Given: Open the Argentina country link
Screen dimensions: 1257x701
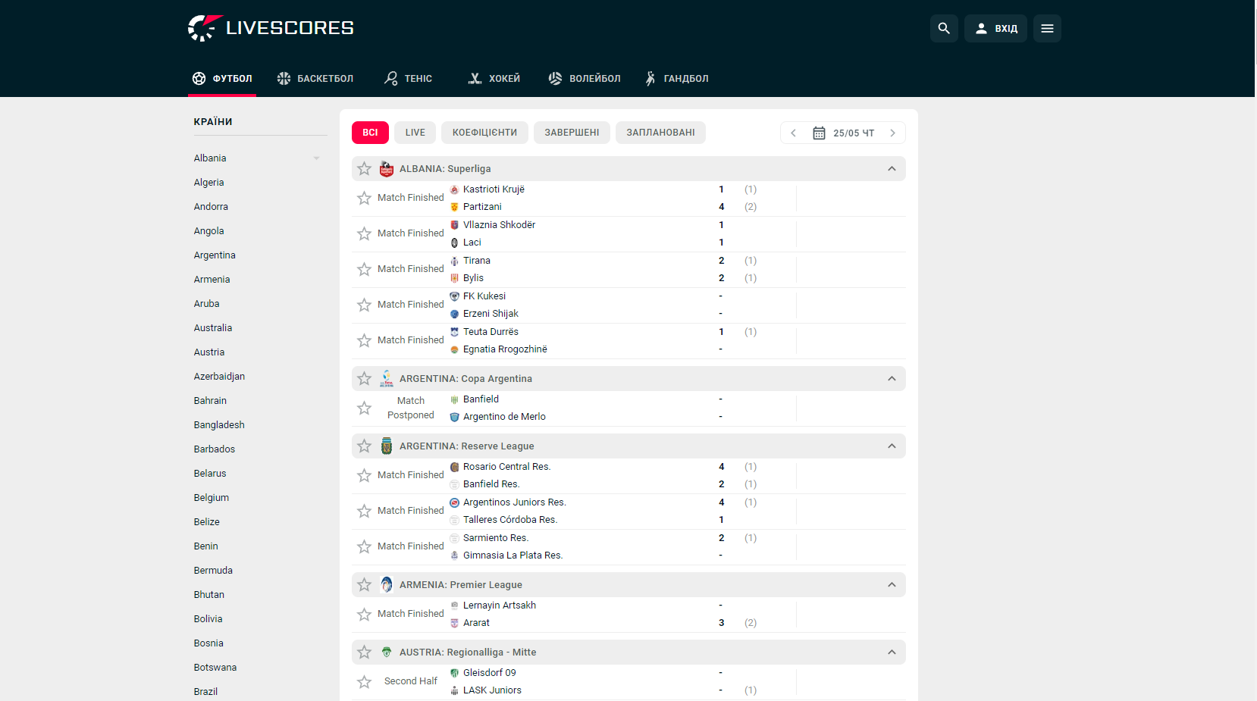Looking at the screenshot, I should pos(215,255).
